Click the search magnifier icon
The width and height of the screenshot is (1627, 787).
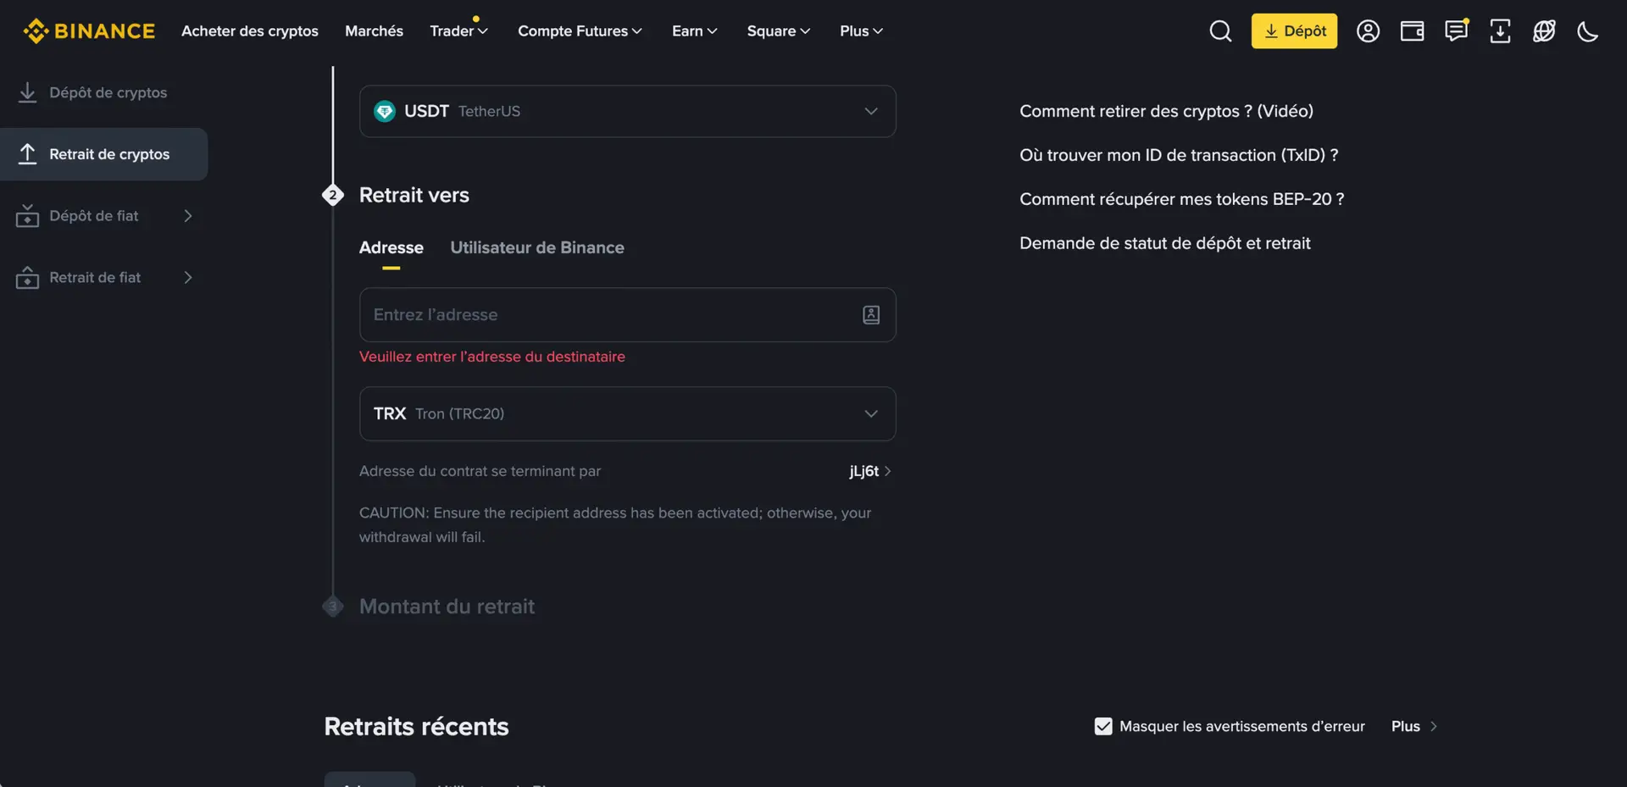[x=1220, y=31]
